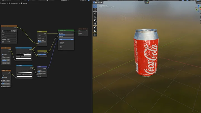Screen dimensions: 201x113
Task: Click the white color swatch of lower ColorRamp
Action: (x=25, y=76)
